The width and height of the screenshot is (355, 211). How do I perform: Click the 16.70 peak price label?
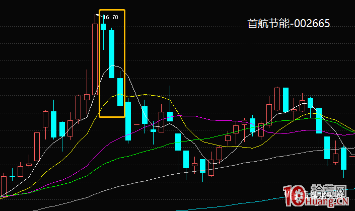pyautogui.click(x=110, y=17)
